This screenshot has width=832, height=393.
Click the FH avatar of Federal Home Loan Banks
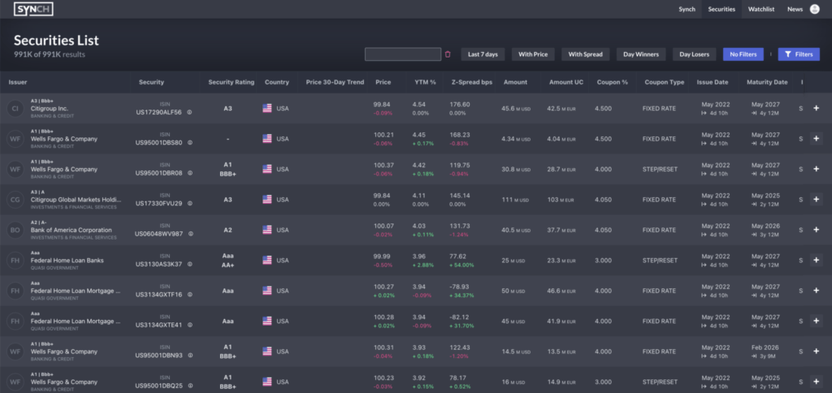[15, 261]
